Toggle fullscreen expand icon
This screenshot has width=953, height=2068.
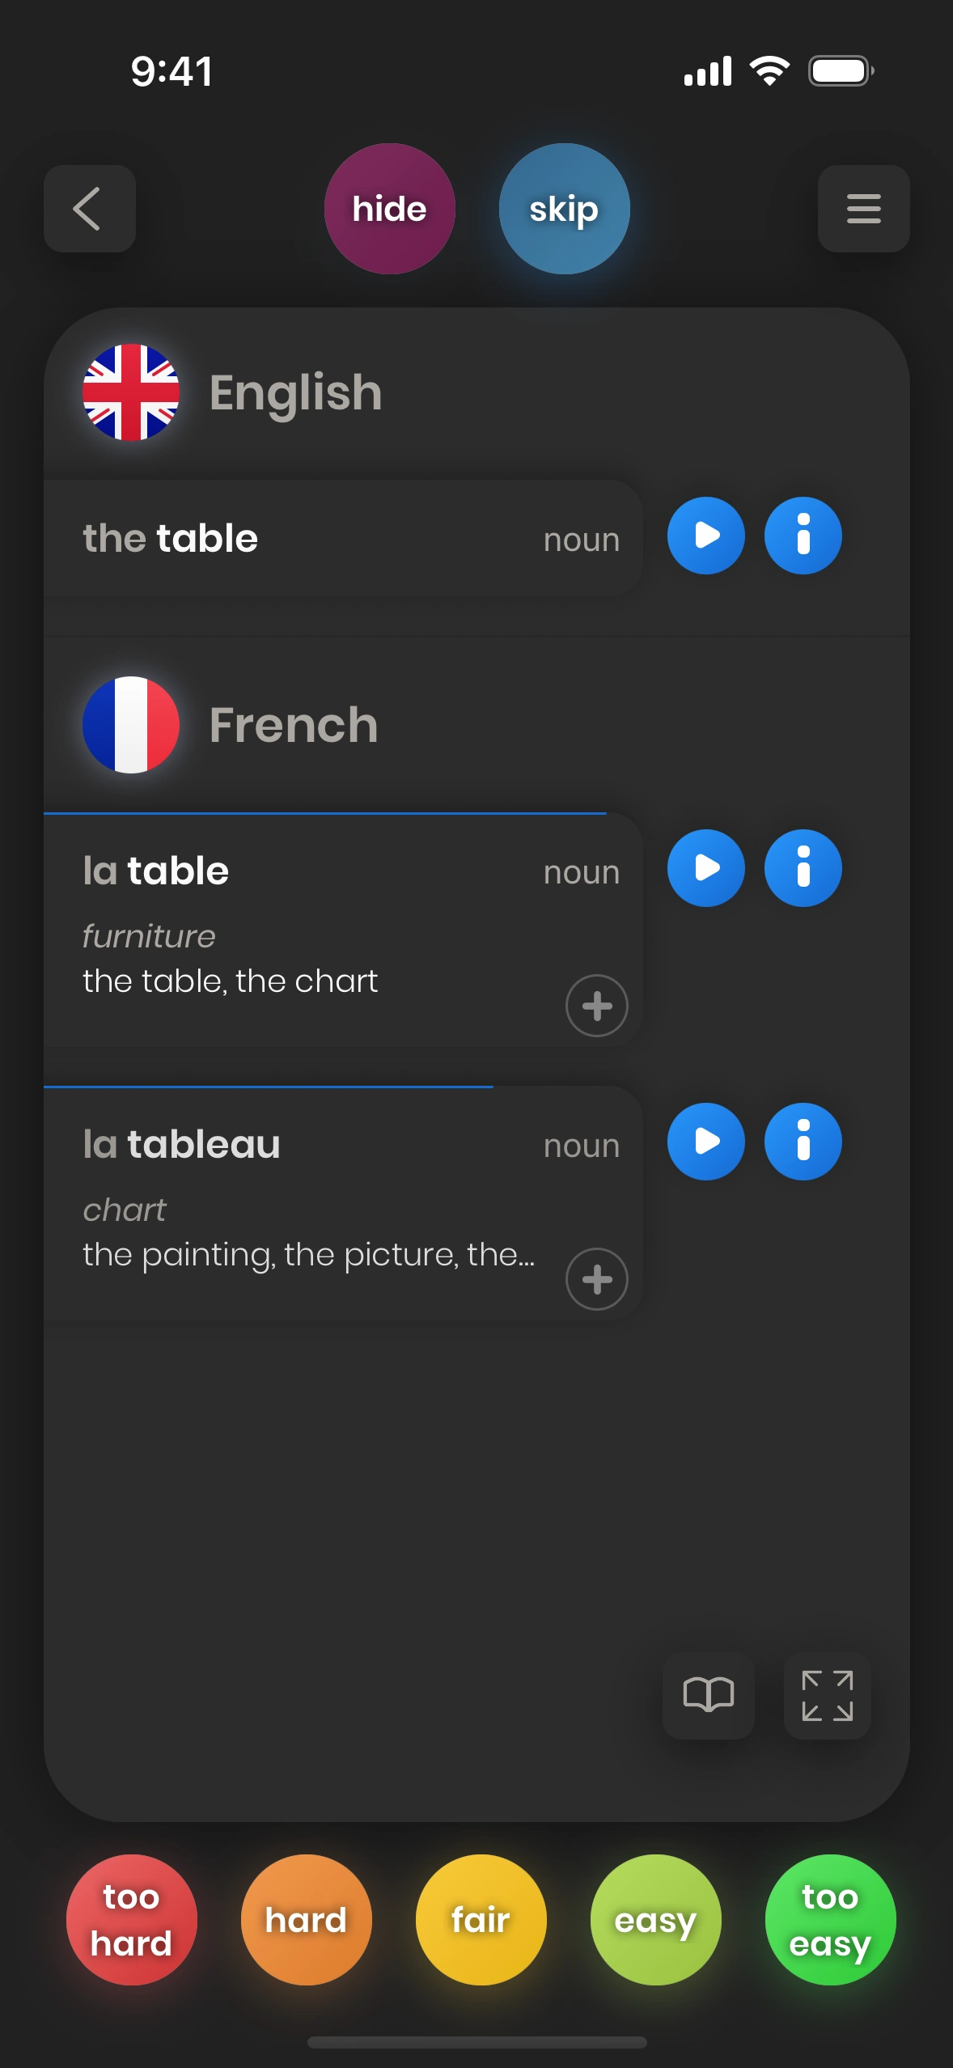pyautogui.click(x=827, y=1694)
